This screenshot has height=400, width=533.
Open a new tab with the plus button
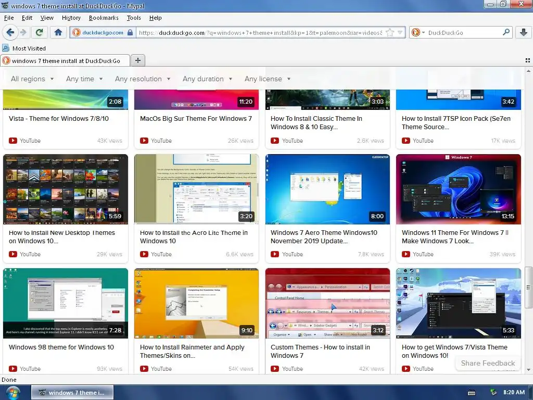click(x=137, y=60)
